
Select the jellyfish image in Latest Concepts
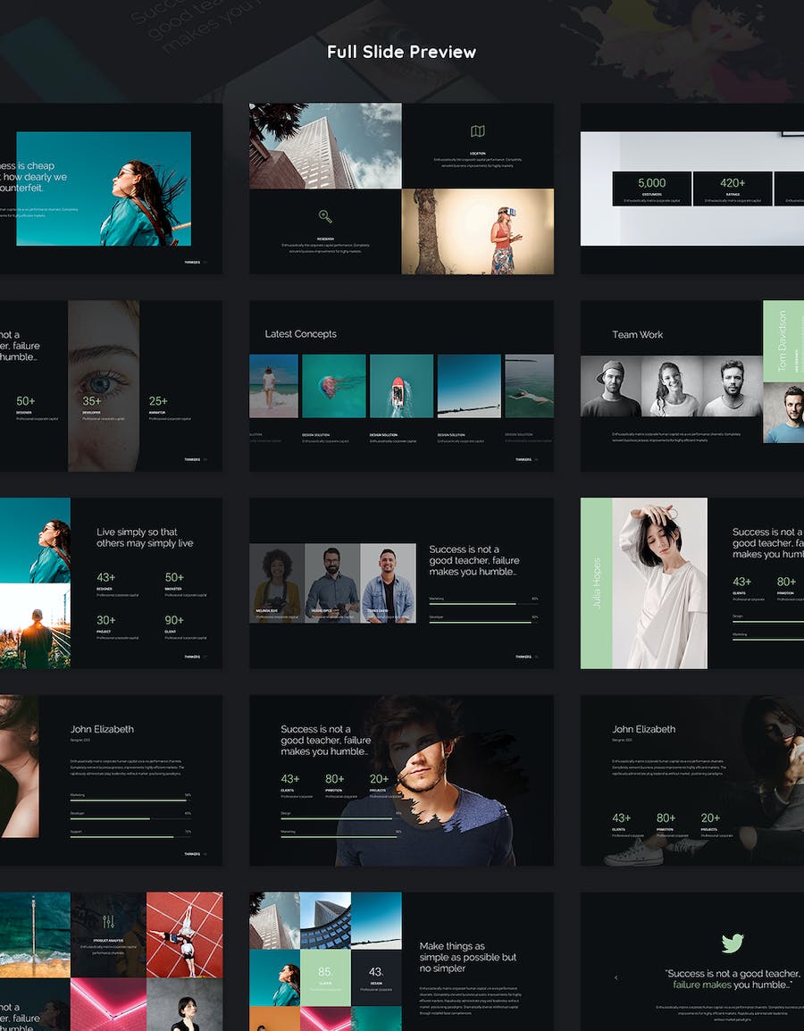click(x=333, y=386)
